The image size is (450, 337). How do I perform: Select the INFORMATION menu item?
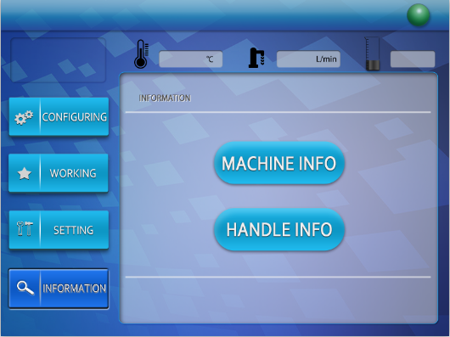coord(59,289)
